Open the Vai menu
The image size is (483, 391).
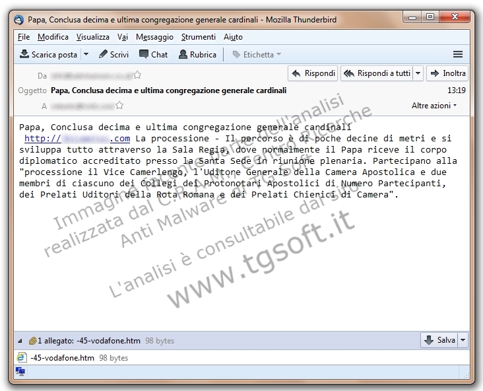click(x=123, y=37)
